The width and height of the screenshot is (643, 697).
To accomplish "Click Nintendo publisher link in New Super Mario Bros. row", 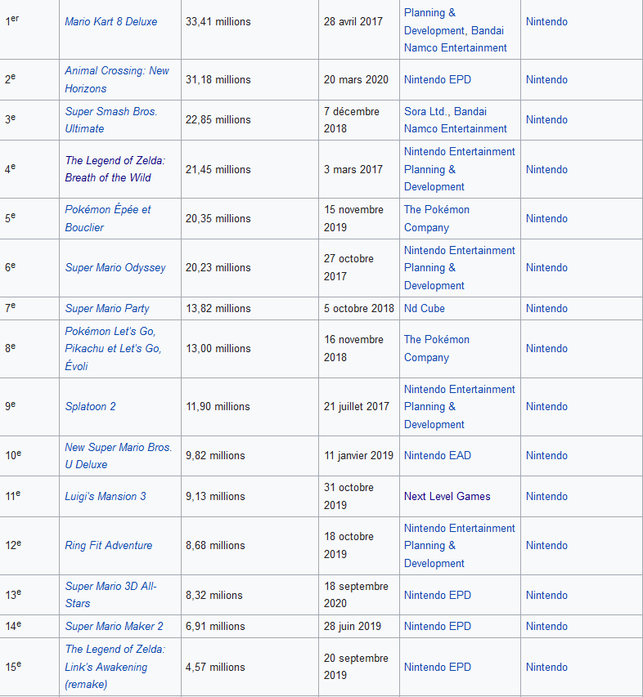I will point(546,456).
